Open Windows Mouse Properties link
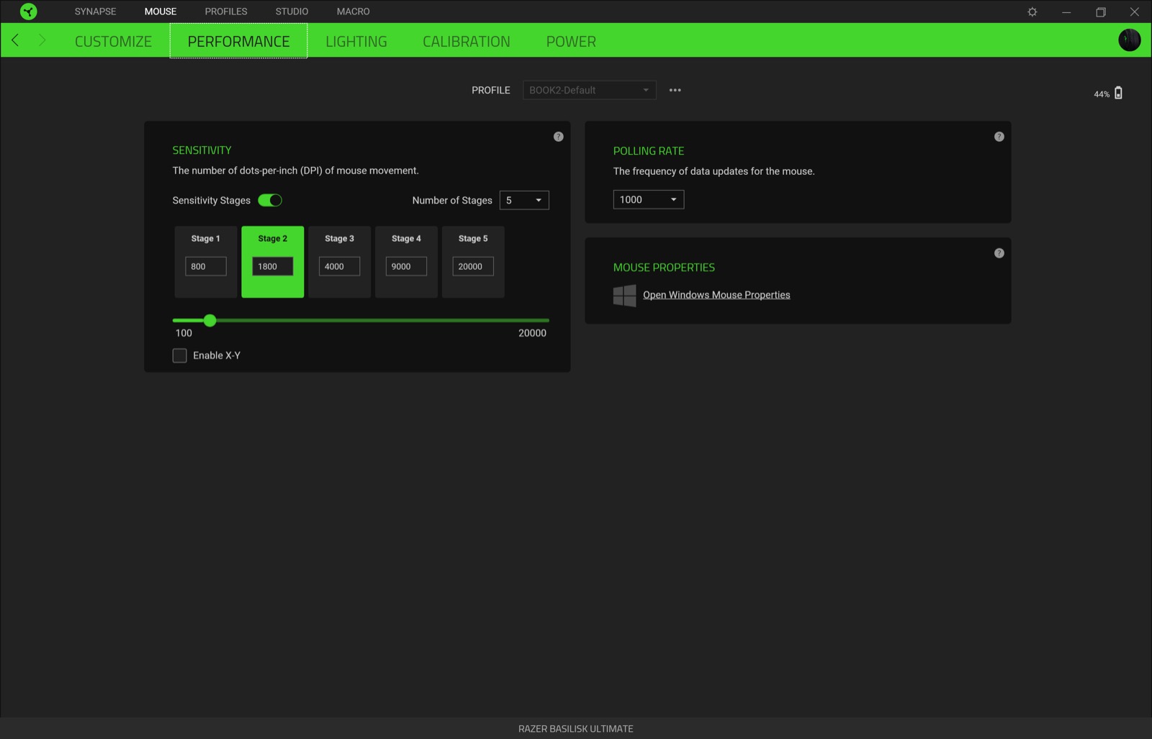This screenshot has height=739, width=1152. click(x=716, y=295)
